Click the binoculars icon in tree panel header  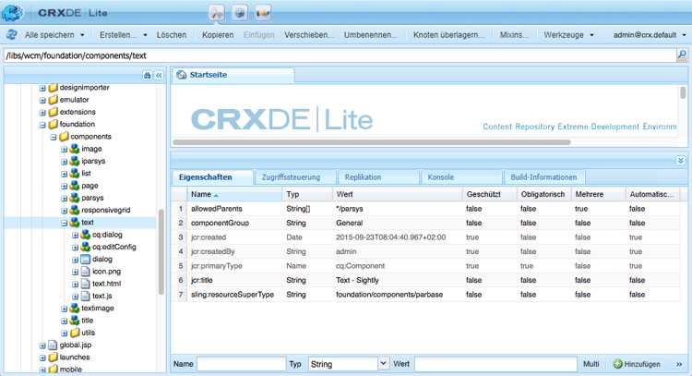147,75
